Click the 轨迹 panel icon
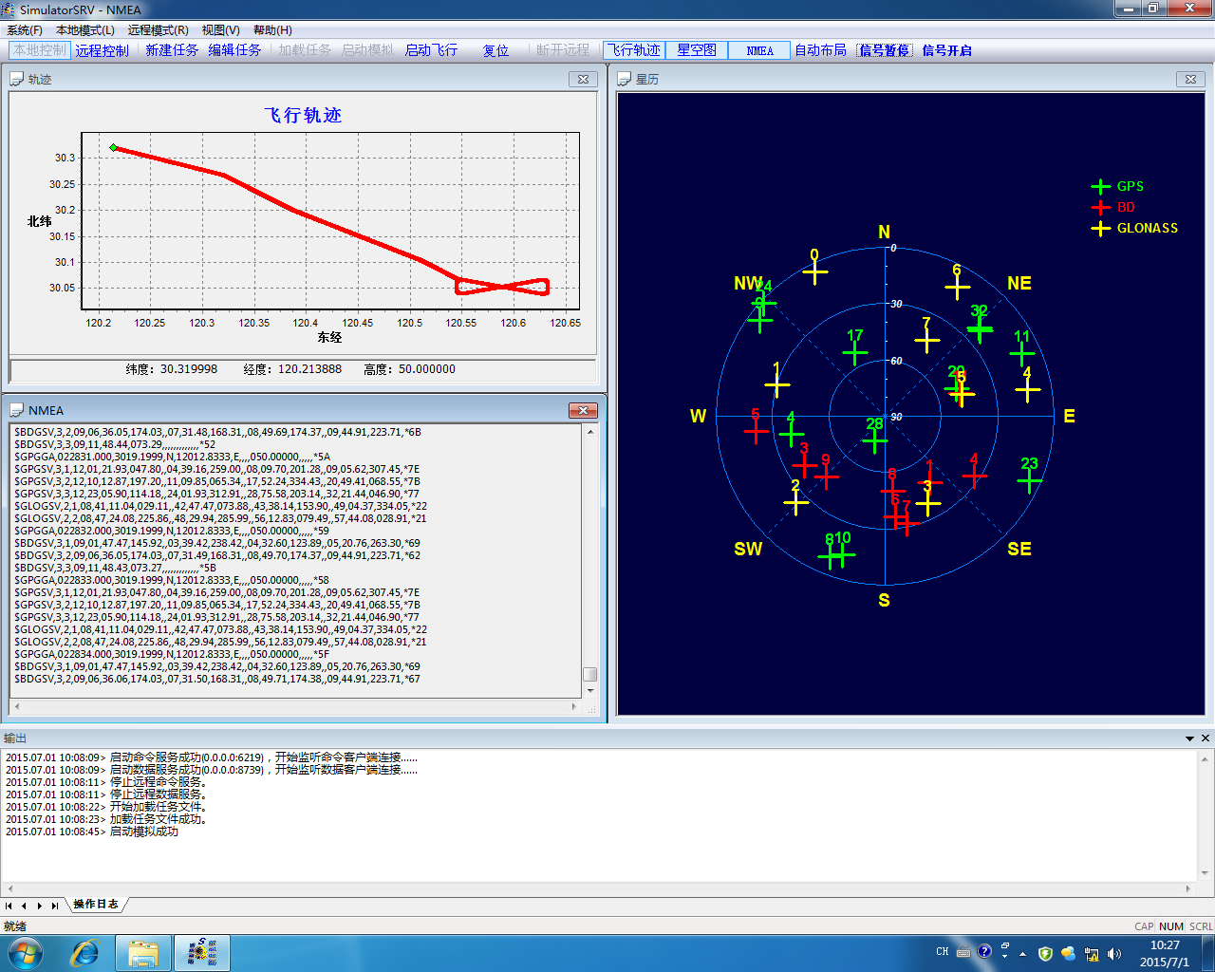Screen dimensions: 1215x972 click(17, 79)
